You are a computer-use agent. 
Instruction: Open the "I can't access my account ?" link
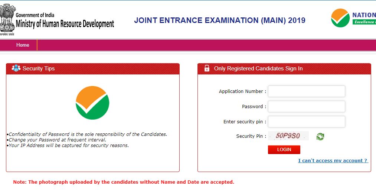click(x=333, y=160)
